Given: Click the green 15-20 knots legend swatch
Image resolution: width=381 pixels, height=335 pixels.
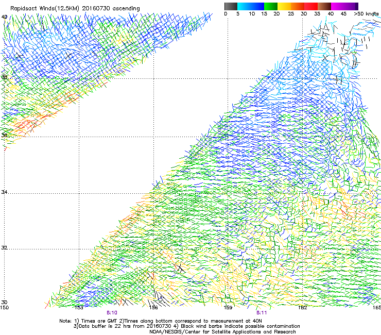Looking at the screenshot, I should (271, 6).
